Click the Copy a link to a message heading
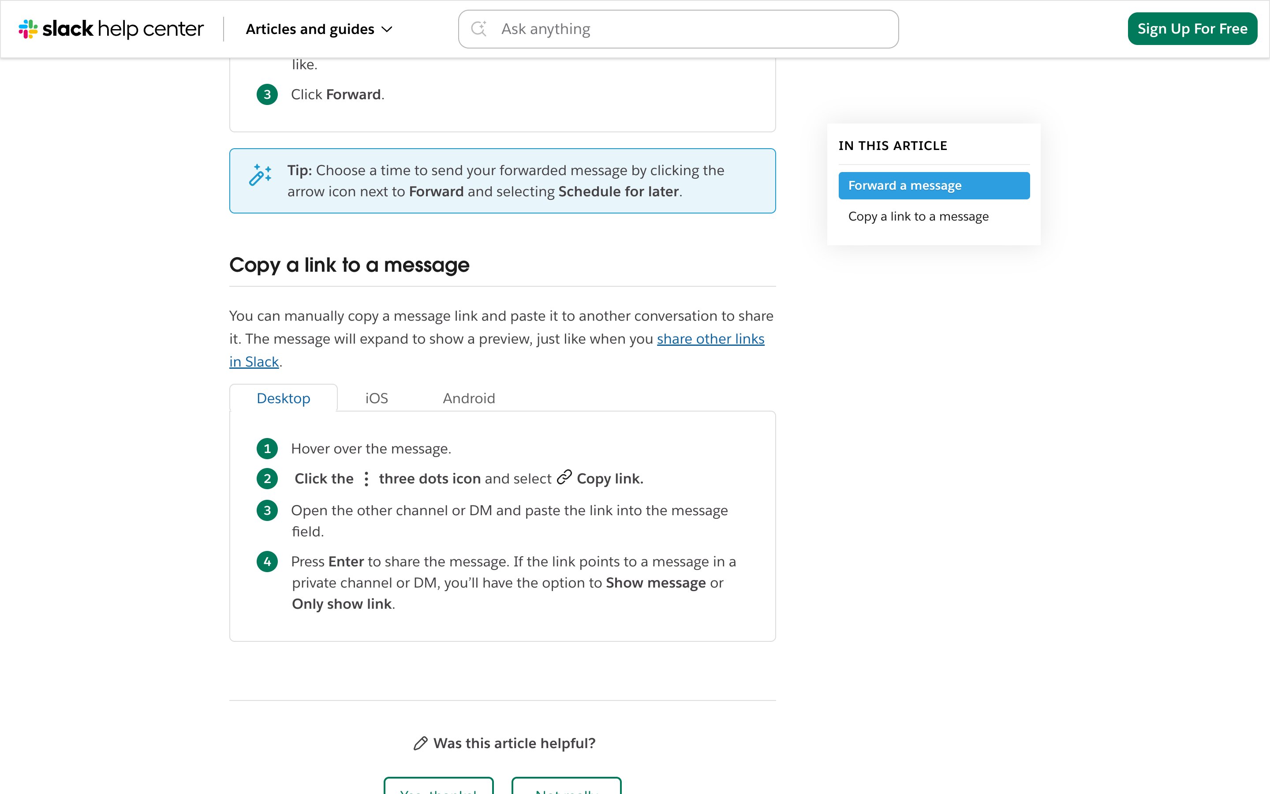The height and width of the screenshot is (794, 1270). [x=349, y=265]
